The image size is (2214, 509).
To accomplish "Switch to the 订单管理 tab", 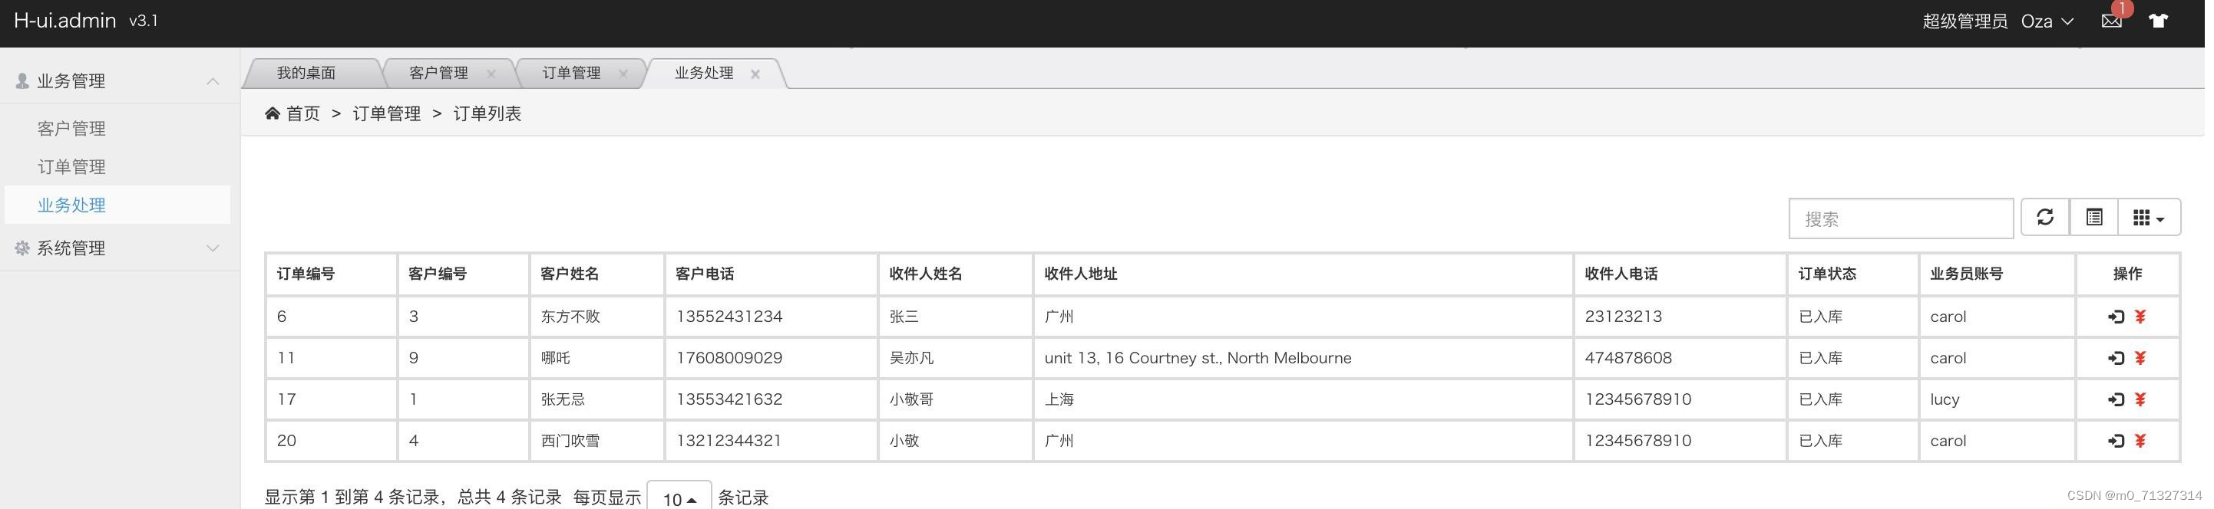I will [x=570, y=73].
